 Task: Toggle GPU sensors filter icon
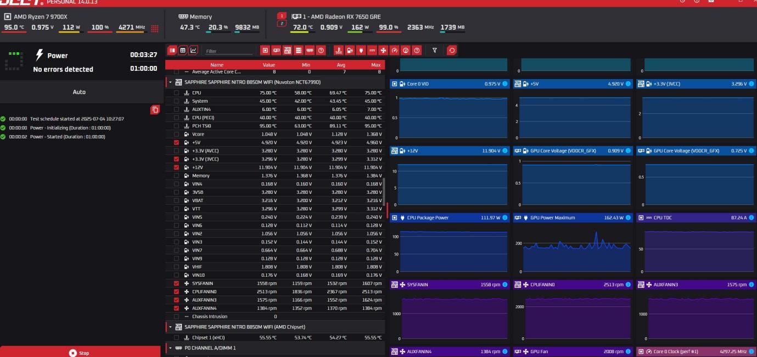pos(276,51)
